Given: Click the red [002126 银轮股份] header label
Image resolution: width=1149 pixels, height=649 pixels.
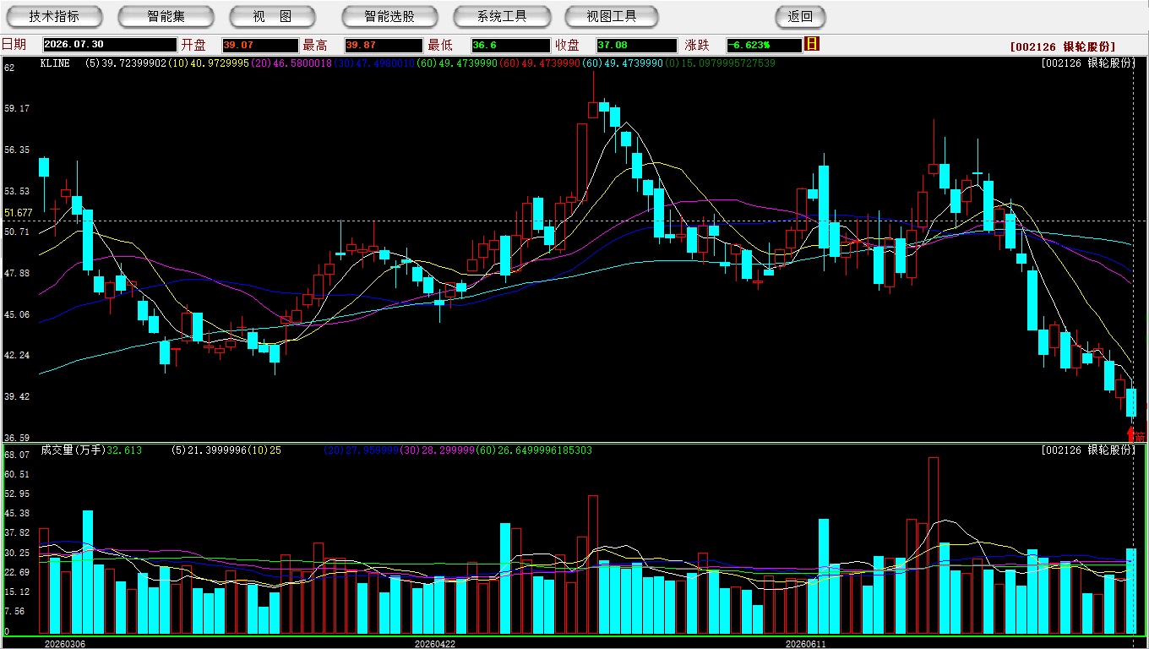Looking at the screenshot, I should tap(1063, 46).
